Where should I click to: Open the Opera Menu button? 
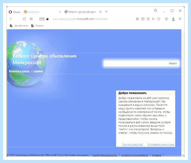tap(14, 12)
